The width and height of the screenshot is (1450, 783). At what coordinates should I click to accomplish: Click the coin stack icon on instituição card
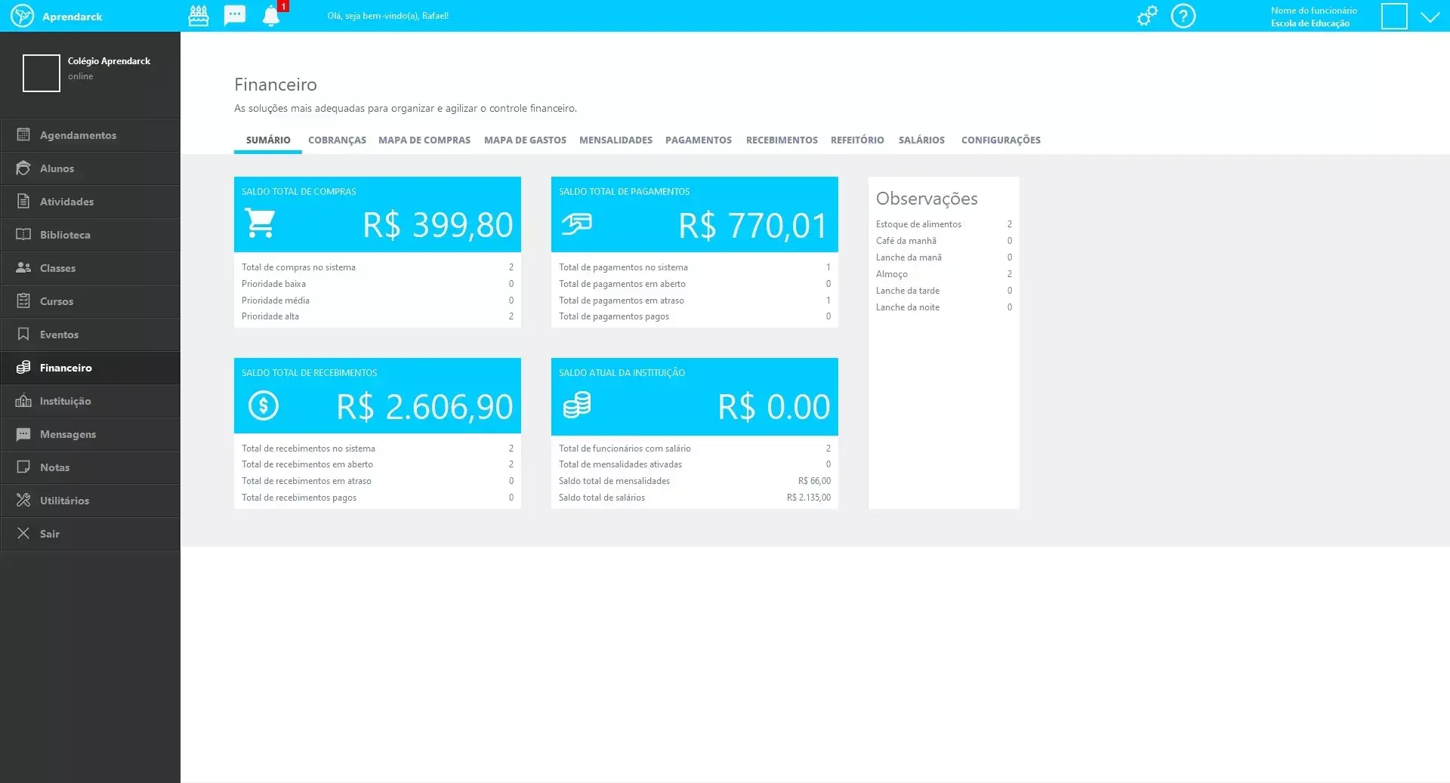point(577,405)
